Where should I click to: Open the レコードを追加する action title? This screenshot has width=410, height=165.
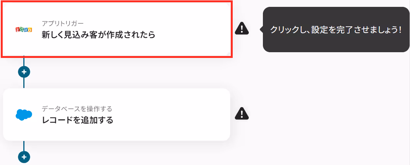click(x=78, y=120)
